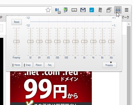
Task: Toggle the Mono option
Action: click(x=17, y=65)
